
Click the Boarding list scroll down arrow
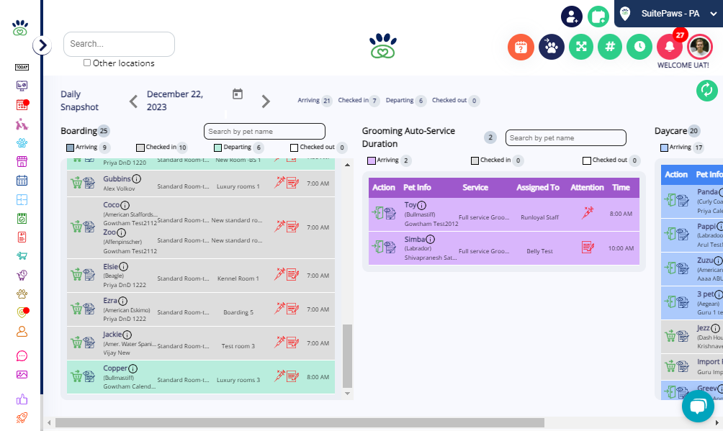pyautogui.click(x=347, y=394)
